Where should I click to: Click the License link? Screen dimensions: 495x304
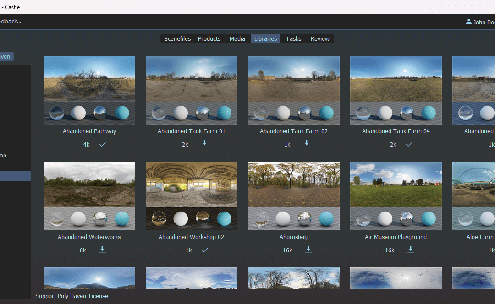99,296
